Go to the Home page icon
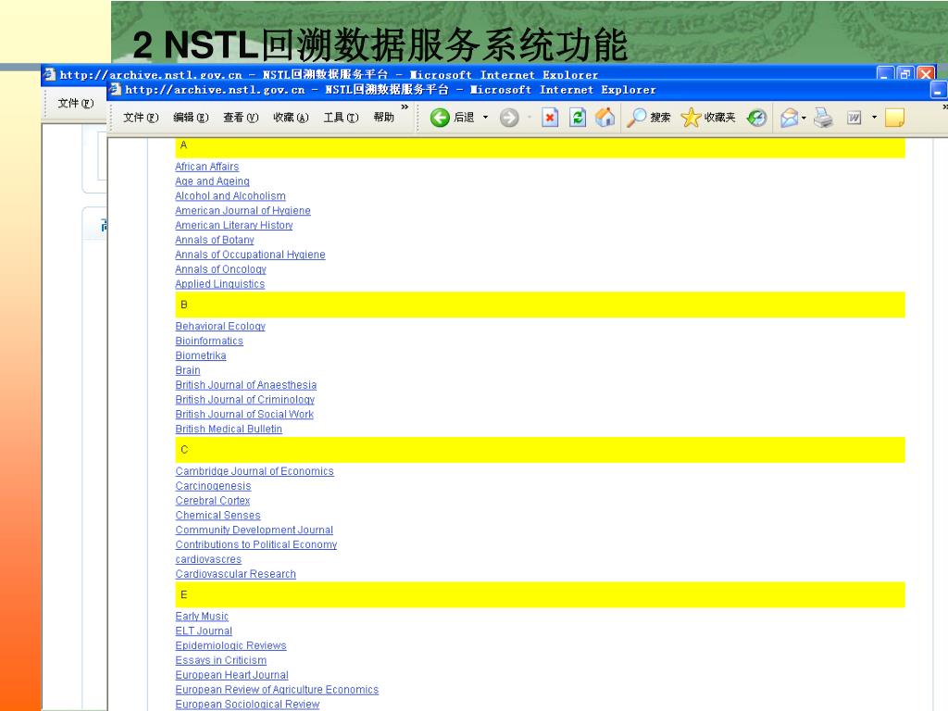 605,118
